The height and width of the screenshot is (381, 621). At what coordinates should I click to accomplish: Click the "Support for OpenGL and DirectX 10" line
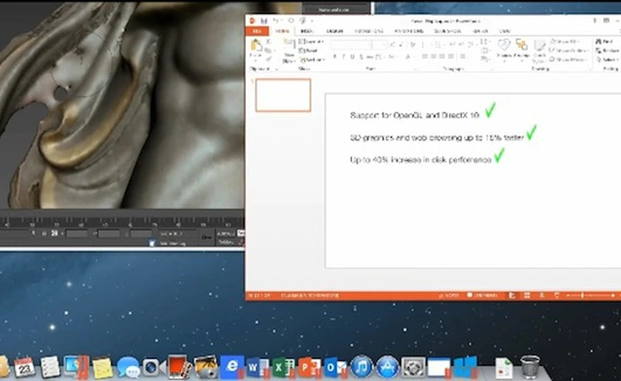tap(414, 115)
